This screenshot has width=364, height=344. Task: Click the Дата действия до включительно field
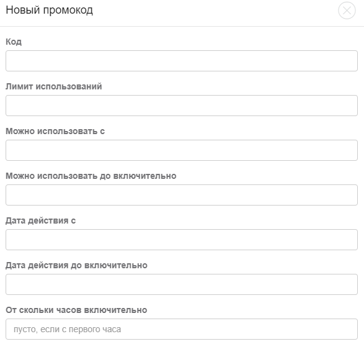pyautogui.click(x=182, y=284)
